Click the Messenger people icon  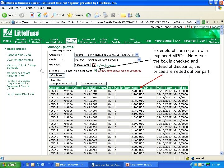(138, 15)
